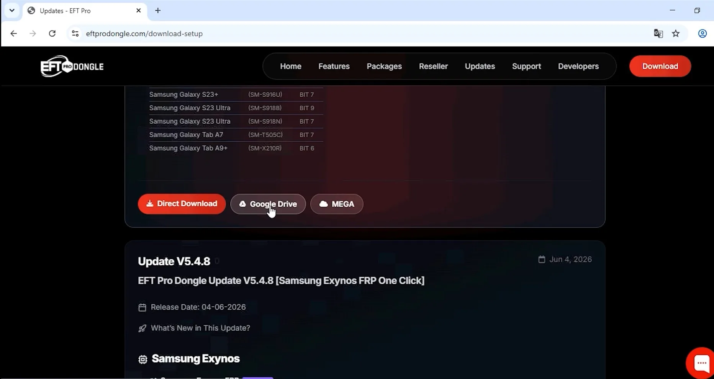
Task: Click the red Download button in header
Action: [x=660, y=66]
